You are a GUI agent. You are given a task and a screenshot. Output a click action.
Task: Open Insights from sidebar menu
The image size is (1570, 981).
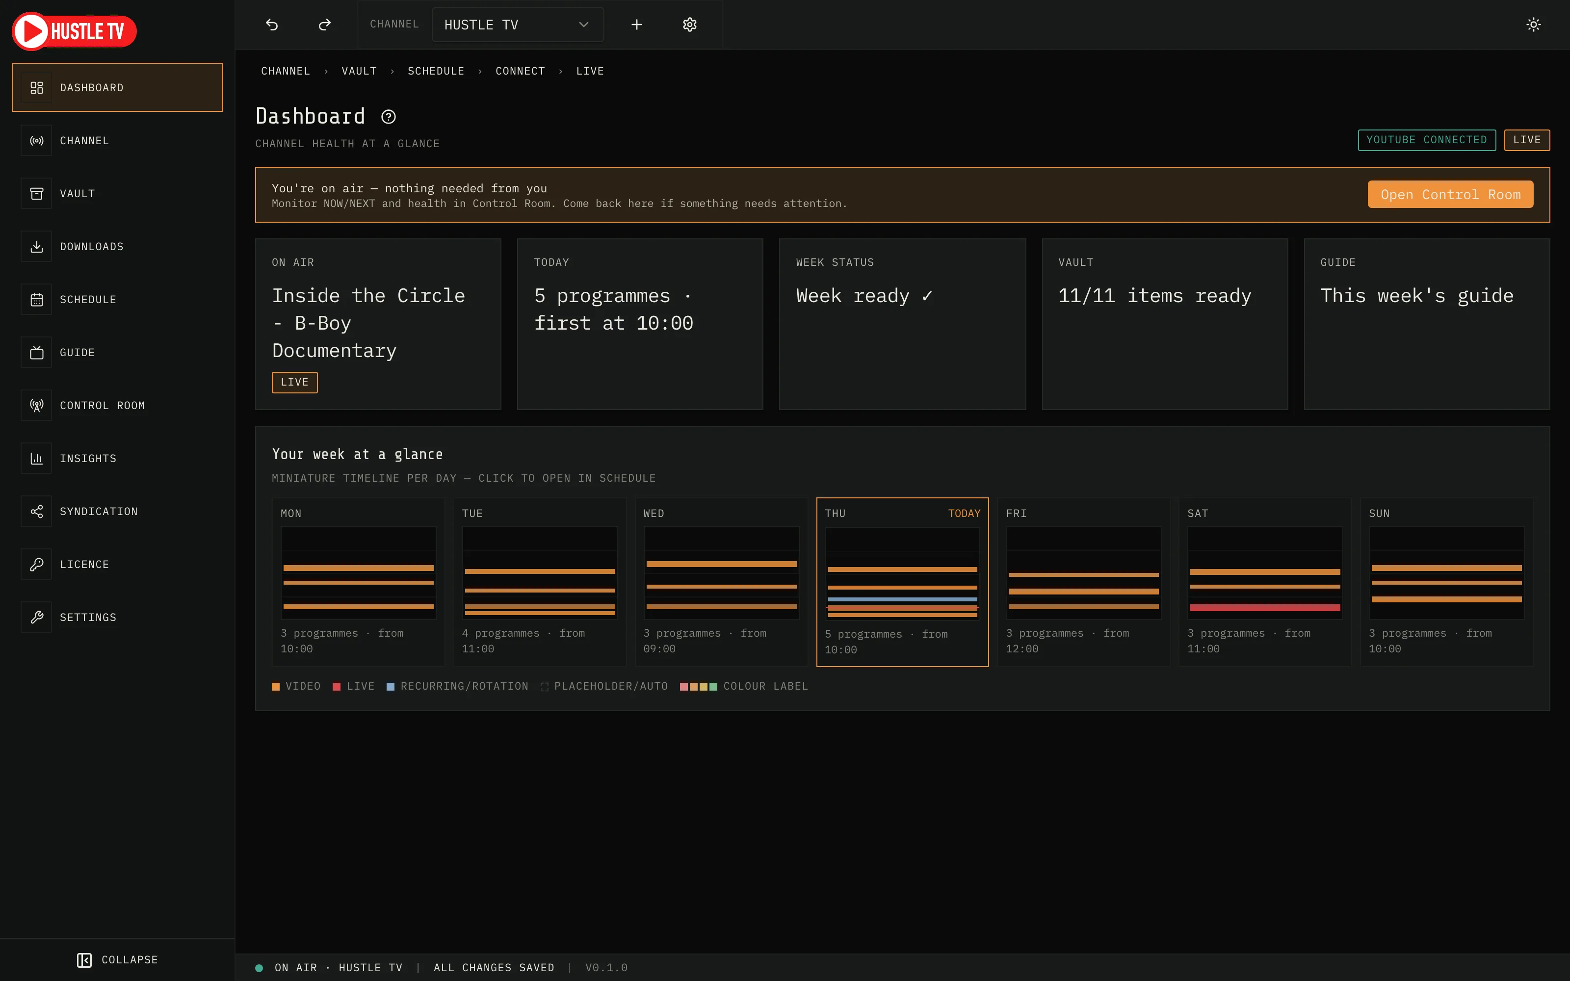click(117, 459)
